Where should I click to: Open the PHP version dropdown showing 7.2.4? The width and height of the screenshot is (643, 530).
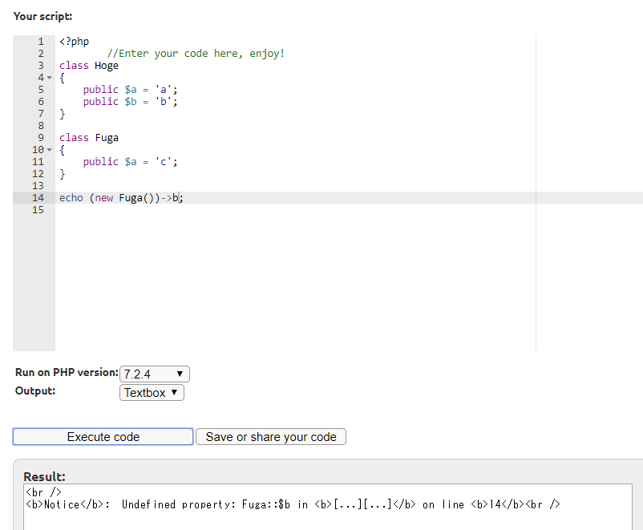point(154,374)
